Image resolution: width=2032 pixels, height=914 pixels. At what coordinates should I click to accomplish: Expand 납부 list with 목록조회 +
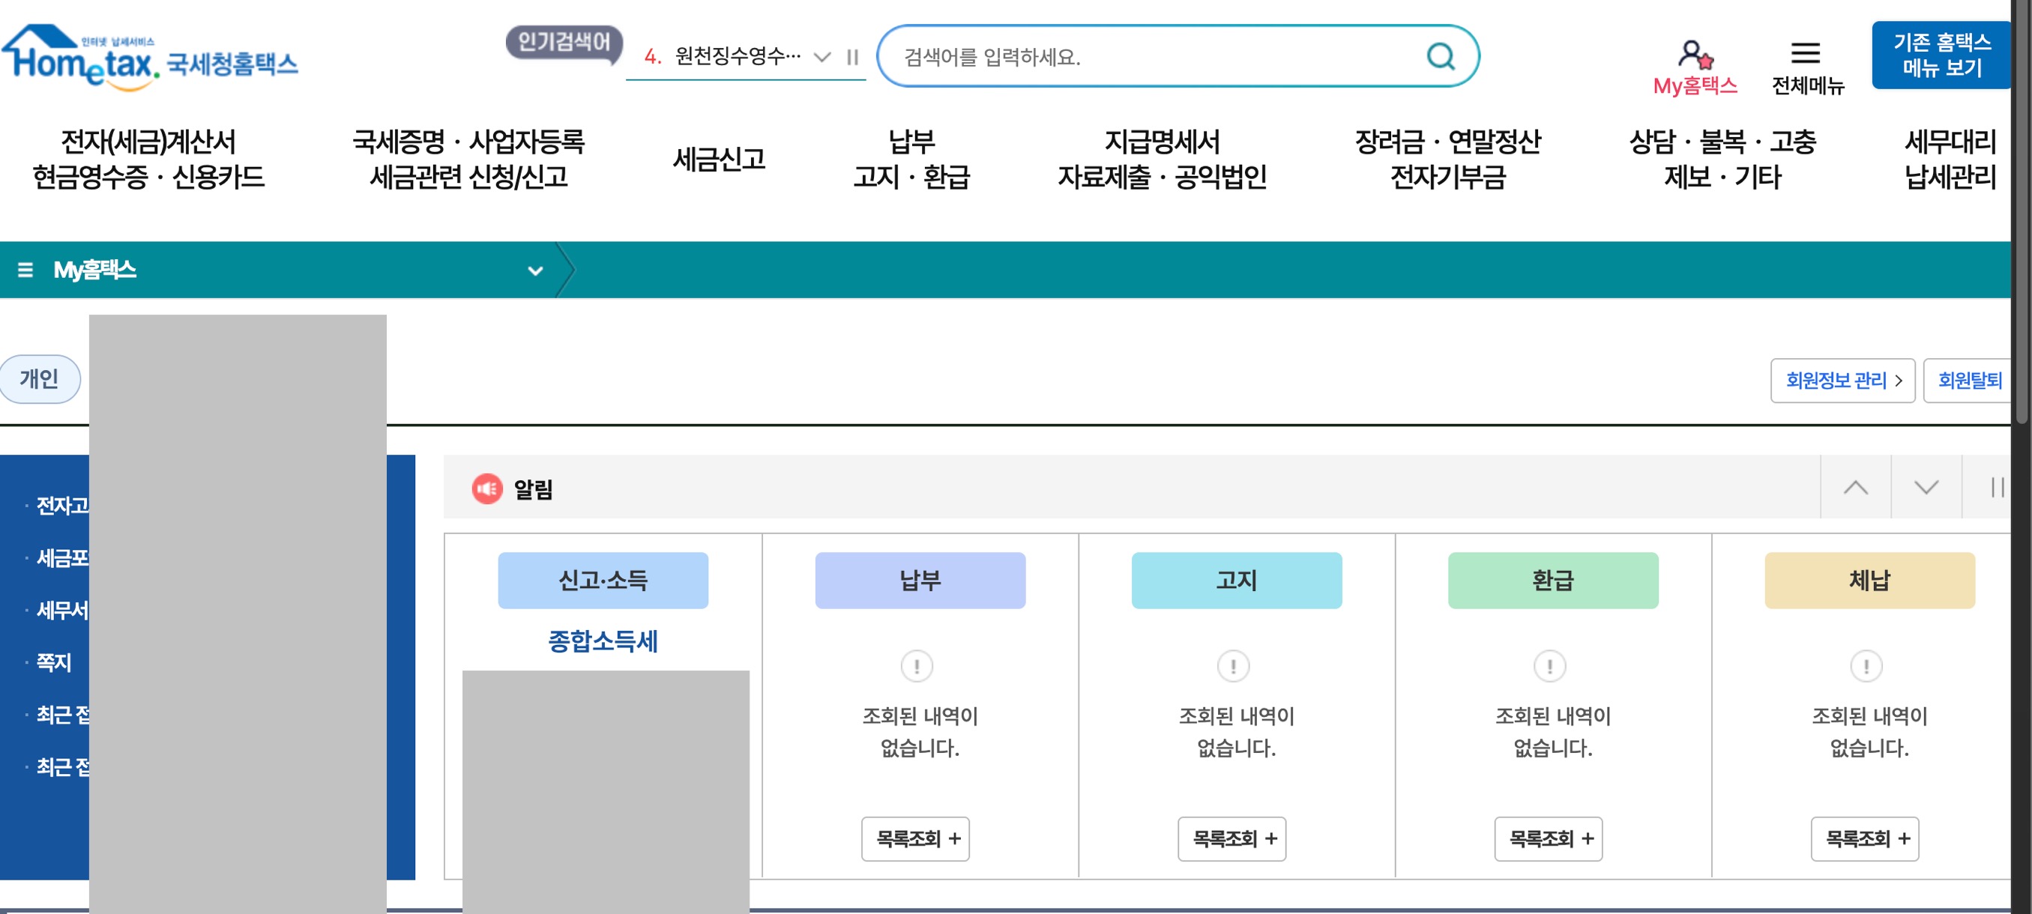915,838
